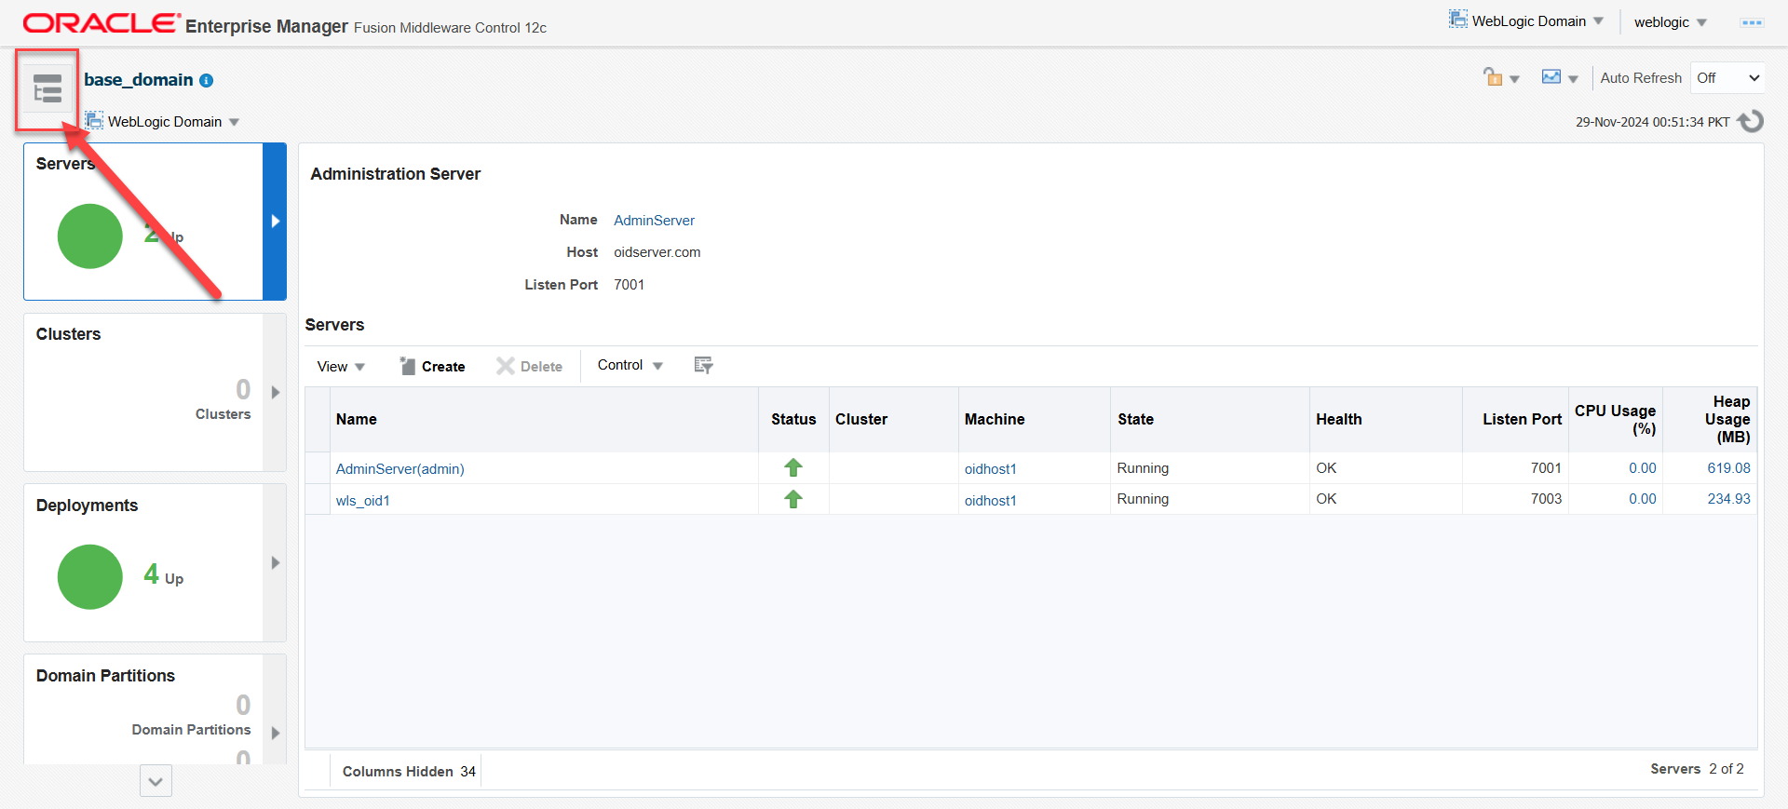
Task: Open the wls_oid1 server link
Action: click(363, 501)
